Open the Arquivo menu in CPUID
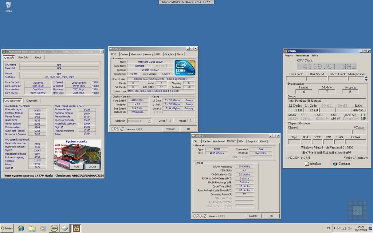 coord(289,55)
